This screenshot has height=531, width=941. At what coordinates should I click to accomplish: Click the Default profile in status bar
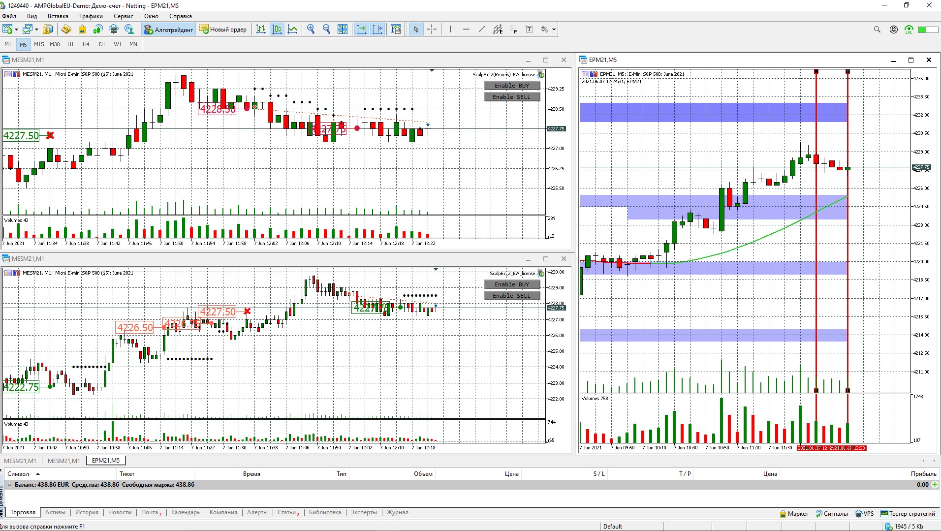pyautogui.click(x=613, y=527)
